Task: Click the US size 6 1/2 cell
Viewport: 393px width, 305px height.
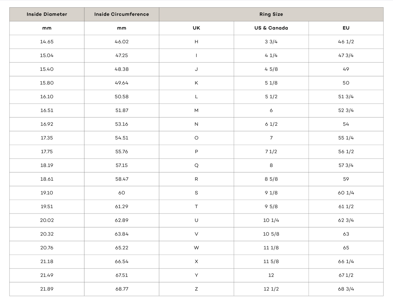Action: click(271, 124)
